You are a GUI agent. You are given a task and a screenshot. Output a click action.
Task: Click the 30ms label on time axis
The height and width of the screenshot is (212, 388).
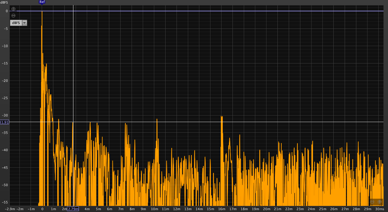click(x=379, y=209)
